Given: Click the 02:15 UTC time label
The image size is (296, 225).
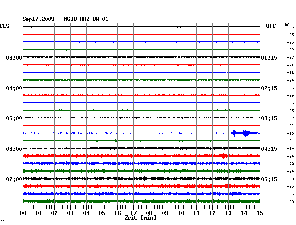Looking at the screenshot, I should [x=269, y=88].
